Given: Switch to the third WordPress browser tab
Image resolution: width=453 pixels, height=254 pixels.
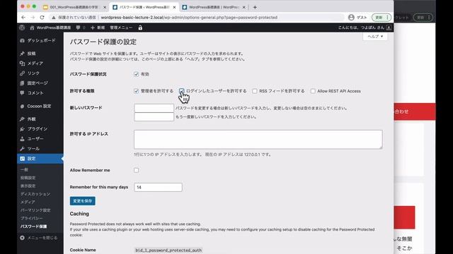Looking at the screenshot, I should [x=214, y=7].
